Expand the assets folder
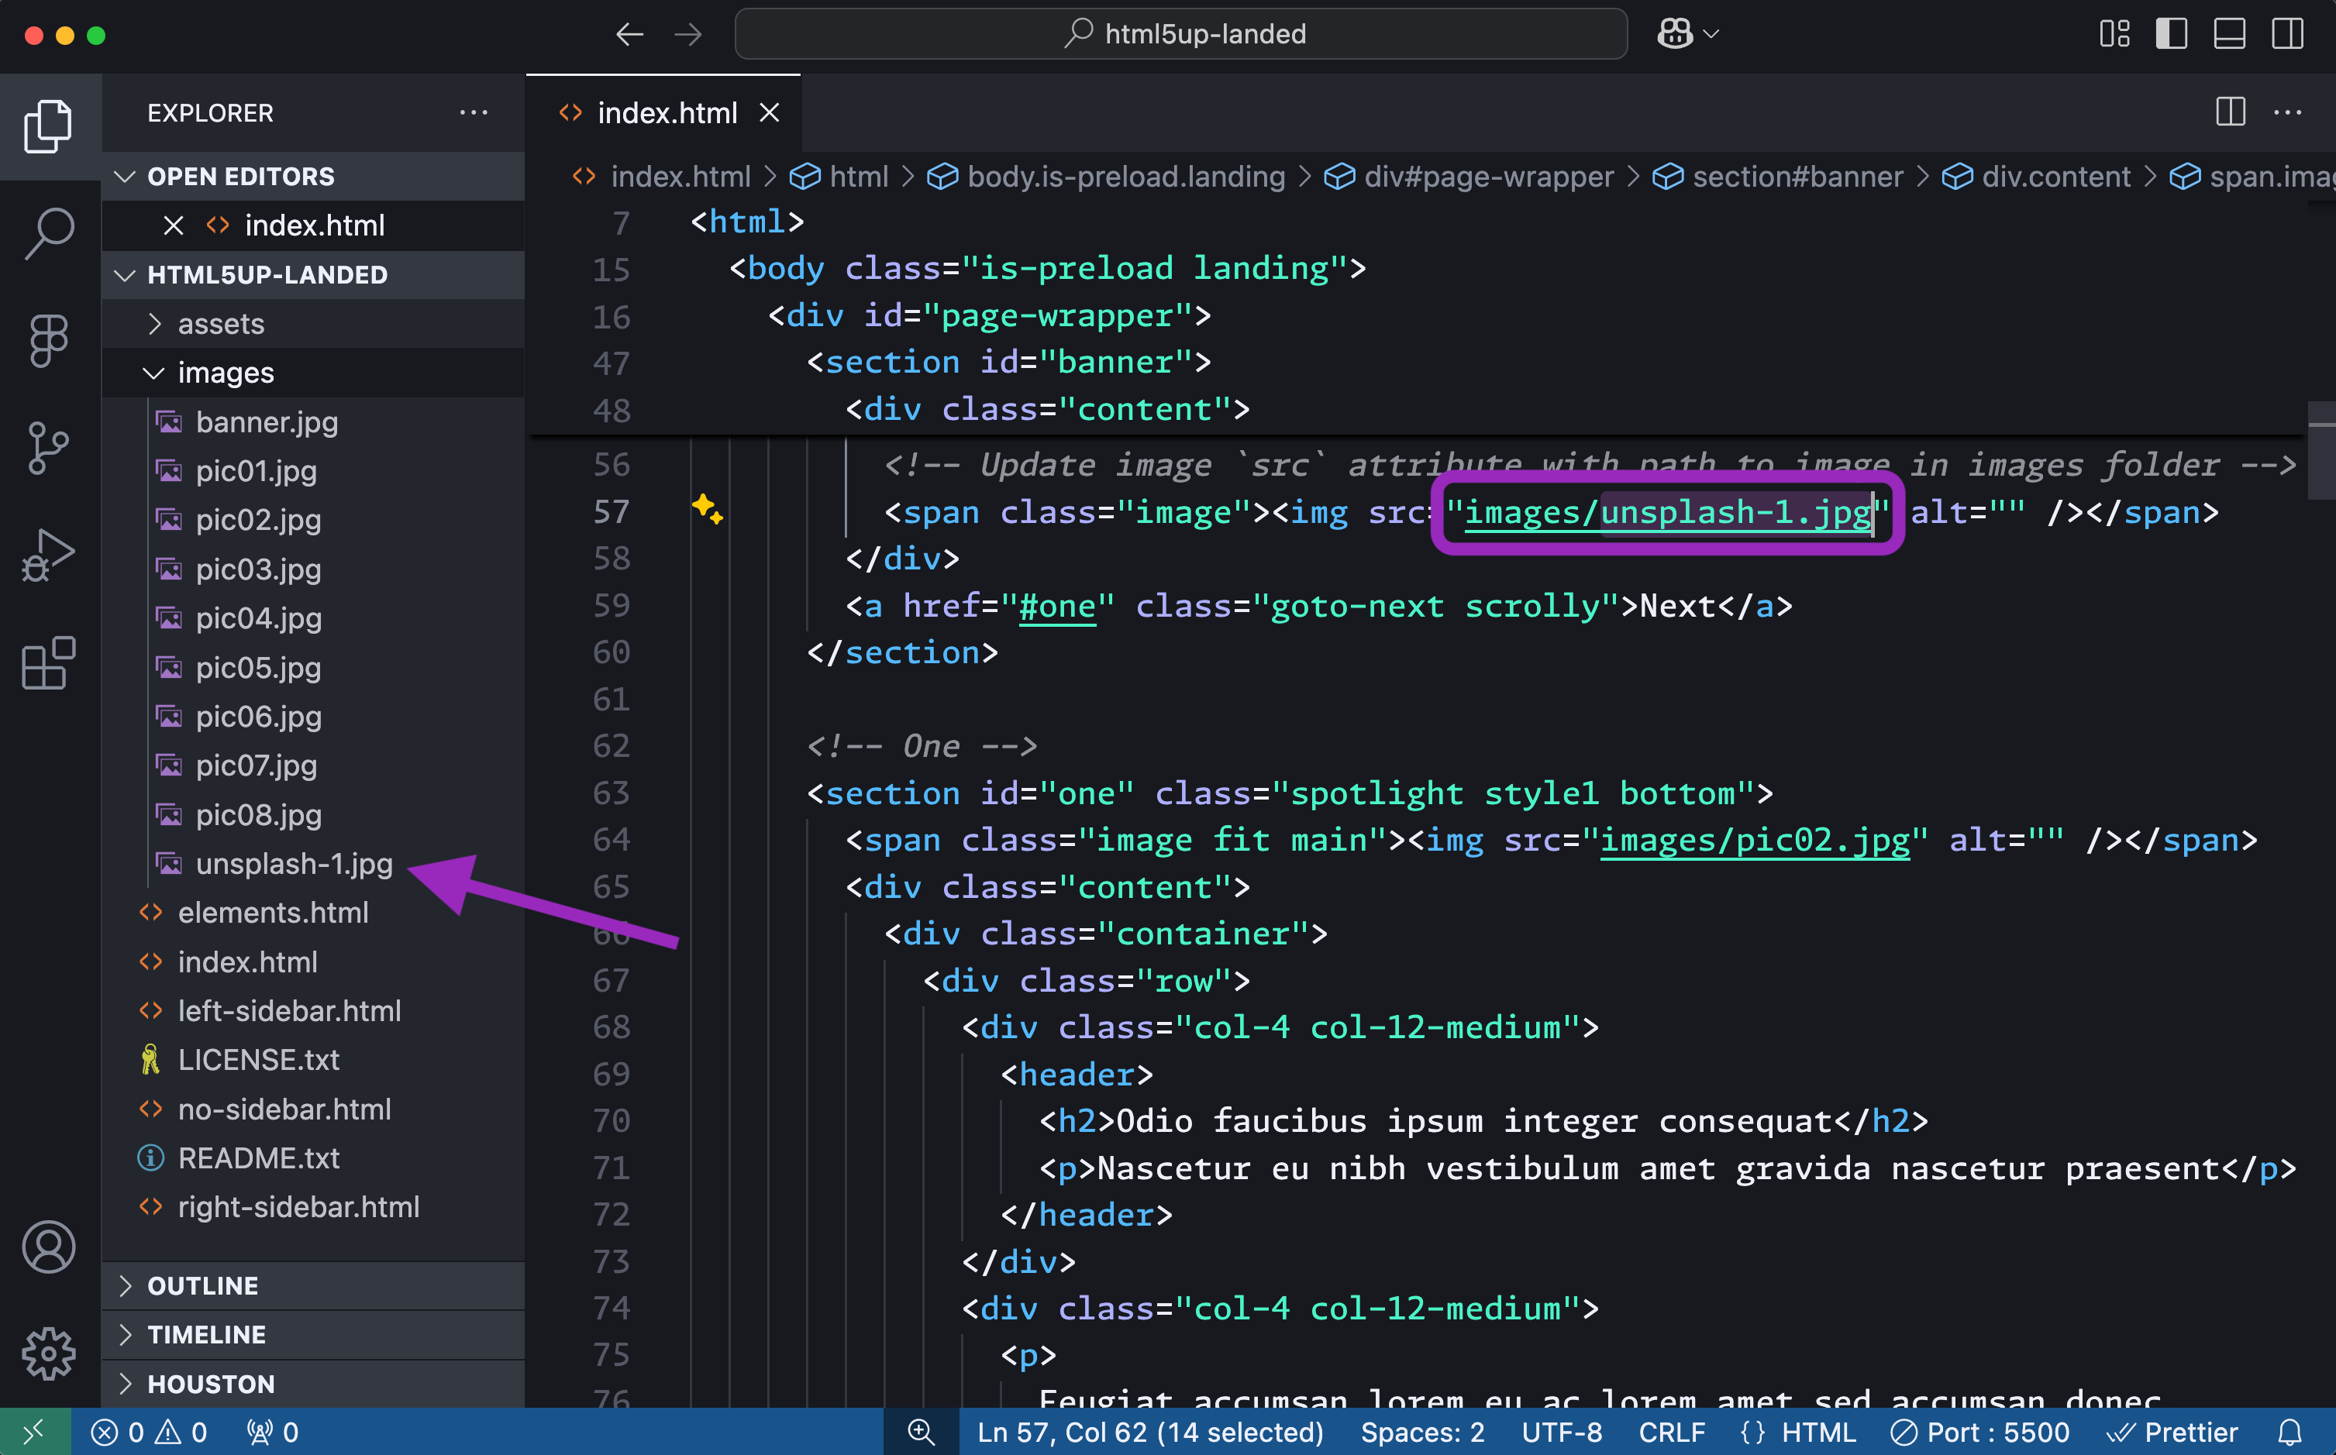The image size is (2336, 1455). [314, 323]
